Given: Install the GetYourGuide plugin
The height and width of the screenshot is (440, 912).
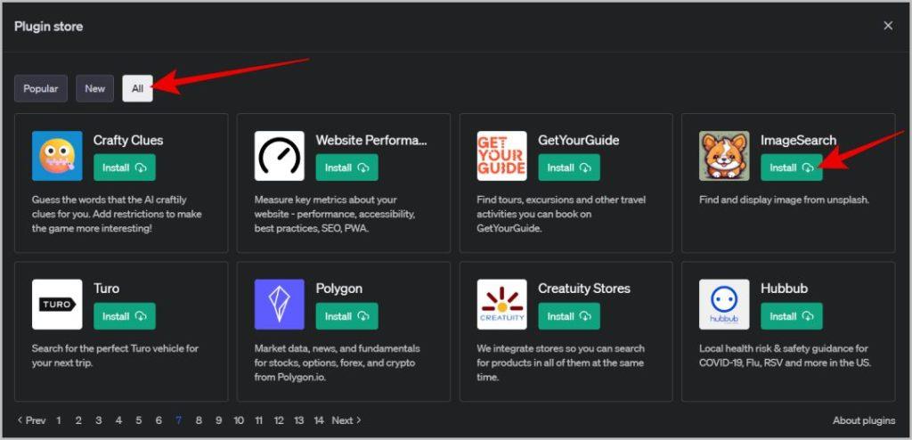Looking at the screenshot, I should pos(569,167).
